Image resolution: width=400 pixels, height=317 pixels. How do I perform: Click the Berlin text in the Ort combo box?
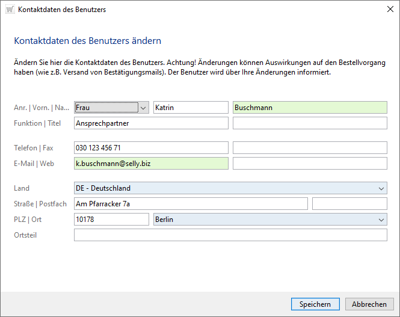pyautogui.click(x=165, y=220)
